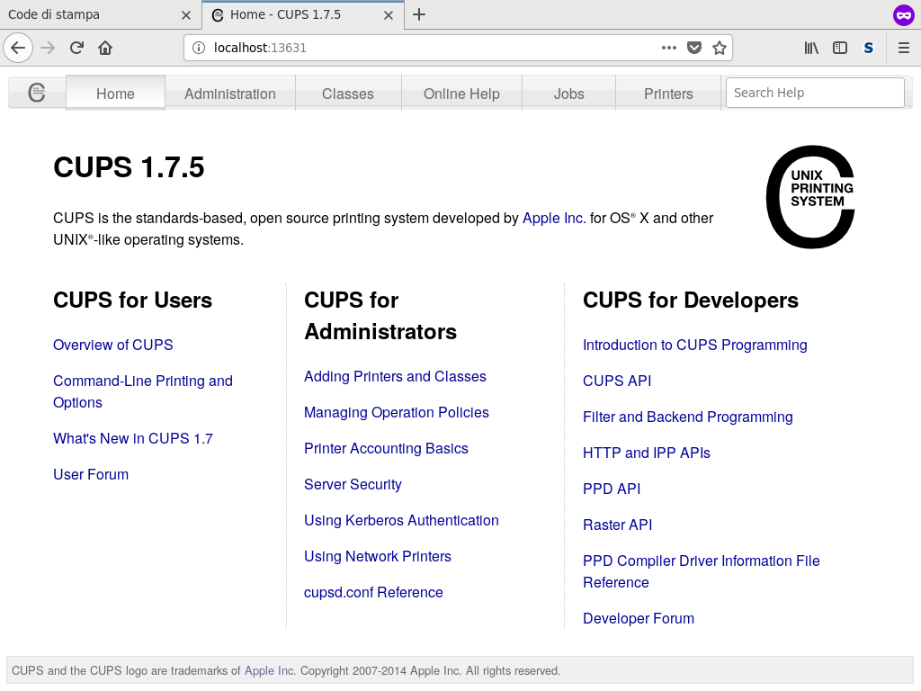Visit the User Forum link
921x691 pixels.
(x=91, y=474)
